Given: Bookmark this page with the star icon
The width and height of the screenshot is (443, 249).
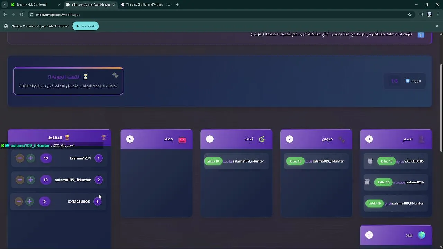Looking at the screenshot, I should tap(410, 15).
